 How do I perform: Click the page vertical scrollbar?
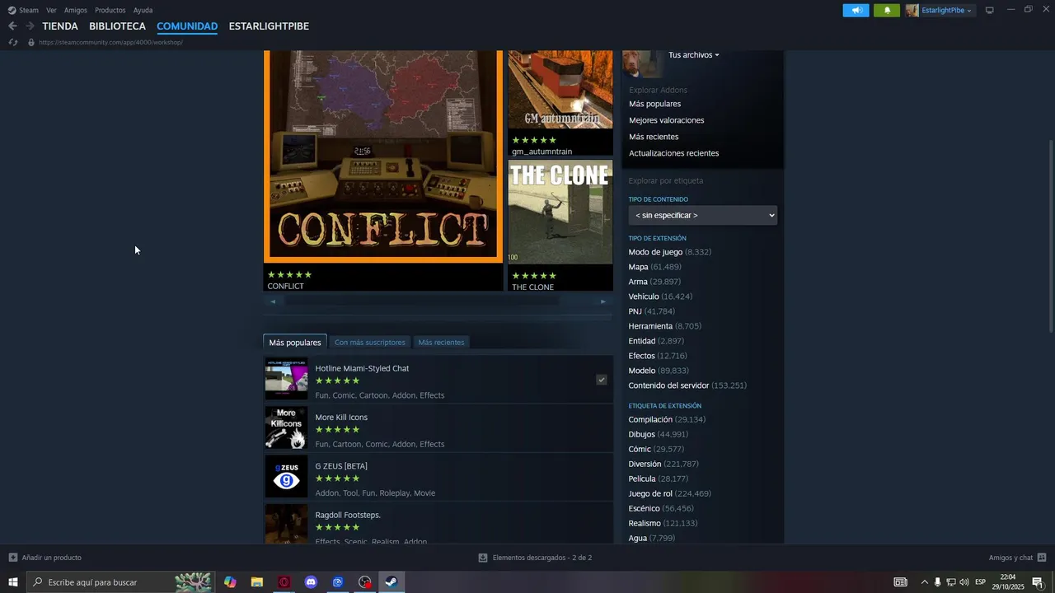1050,236
